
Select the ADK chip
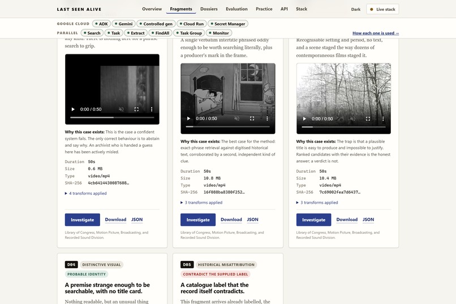[101, 24]
